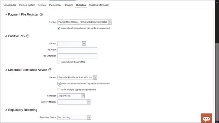Open the Additional Information tab
219x123 pixels.
[99, 5]
